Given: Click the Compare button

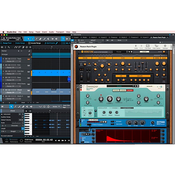Looking at the screenshot, I should (82, 42).
